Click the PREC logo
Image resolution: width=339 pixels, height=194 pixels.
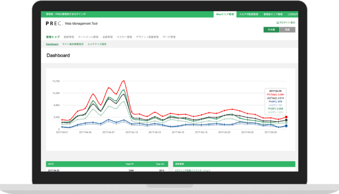click(x=54, y=24)
